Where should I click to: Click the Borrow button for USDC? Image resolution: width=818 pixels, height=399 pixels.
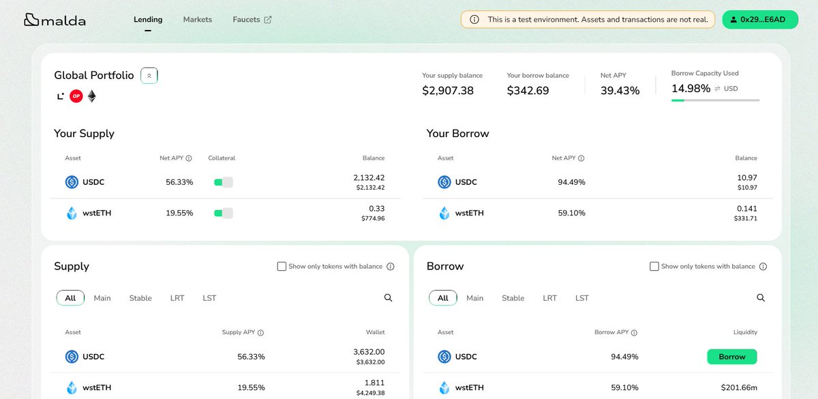pyautogui.click(x=732, y=357)
